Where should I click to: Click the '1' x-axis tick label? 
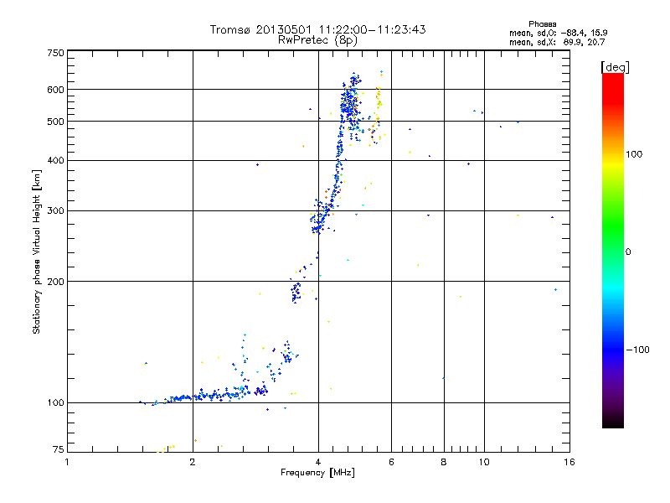pos(67,462)
